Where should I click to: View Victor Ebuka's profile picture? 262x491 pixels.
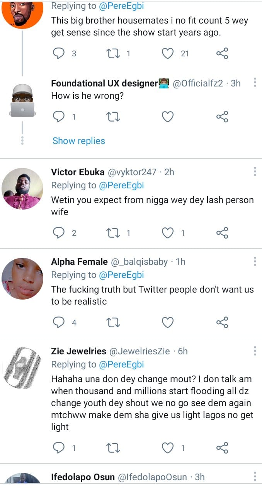point(22,189)
